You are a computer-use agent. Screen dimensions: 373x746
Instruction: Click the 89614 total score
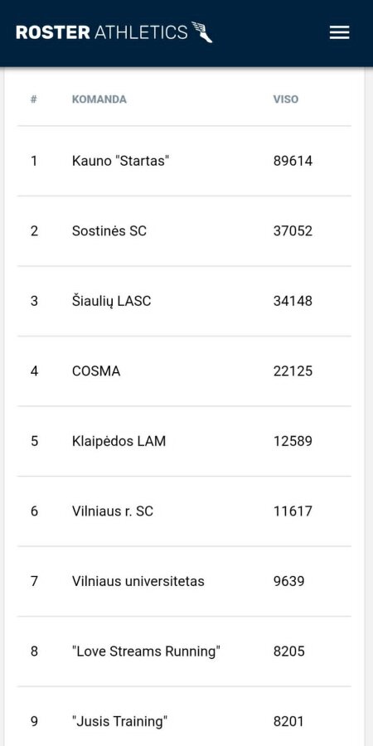[293, 161]
